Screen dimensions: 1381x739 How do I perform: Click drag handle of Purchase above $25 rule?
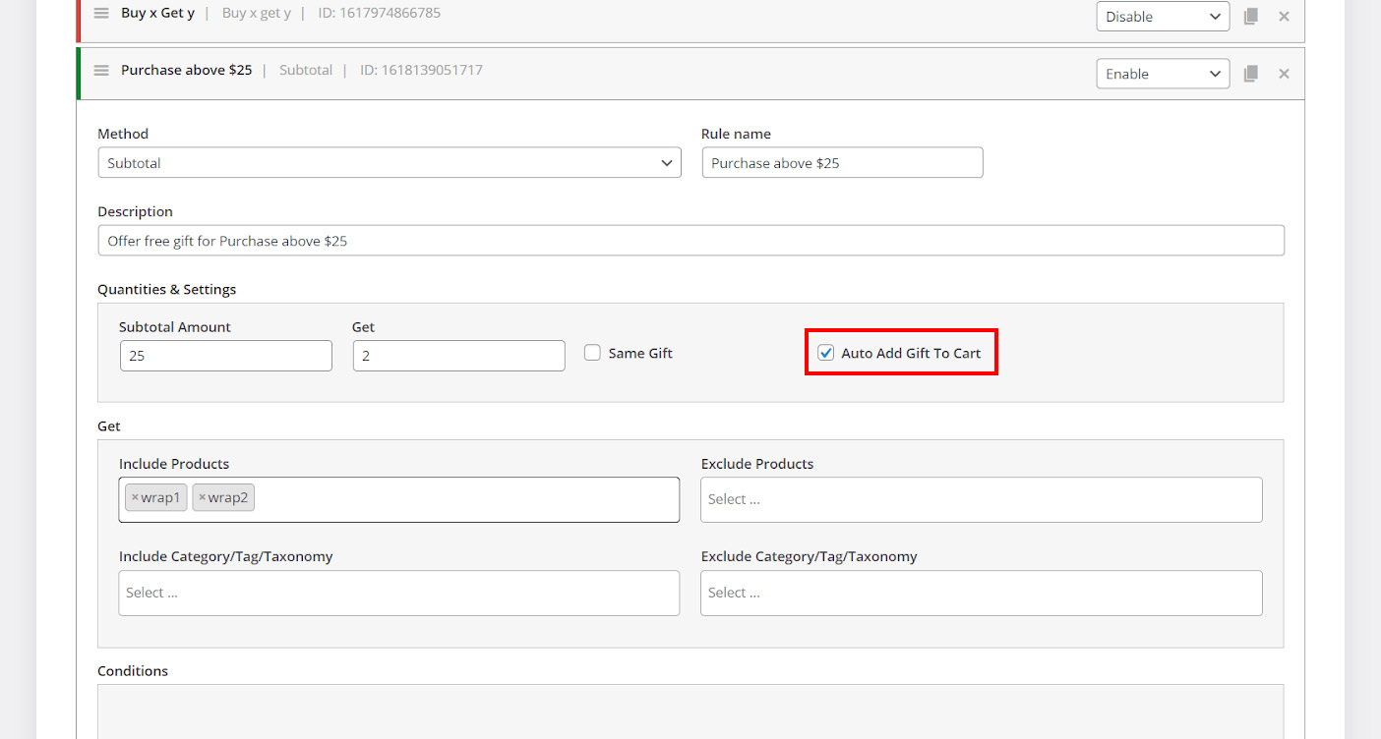click(100, 71)
